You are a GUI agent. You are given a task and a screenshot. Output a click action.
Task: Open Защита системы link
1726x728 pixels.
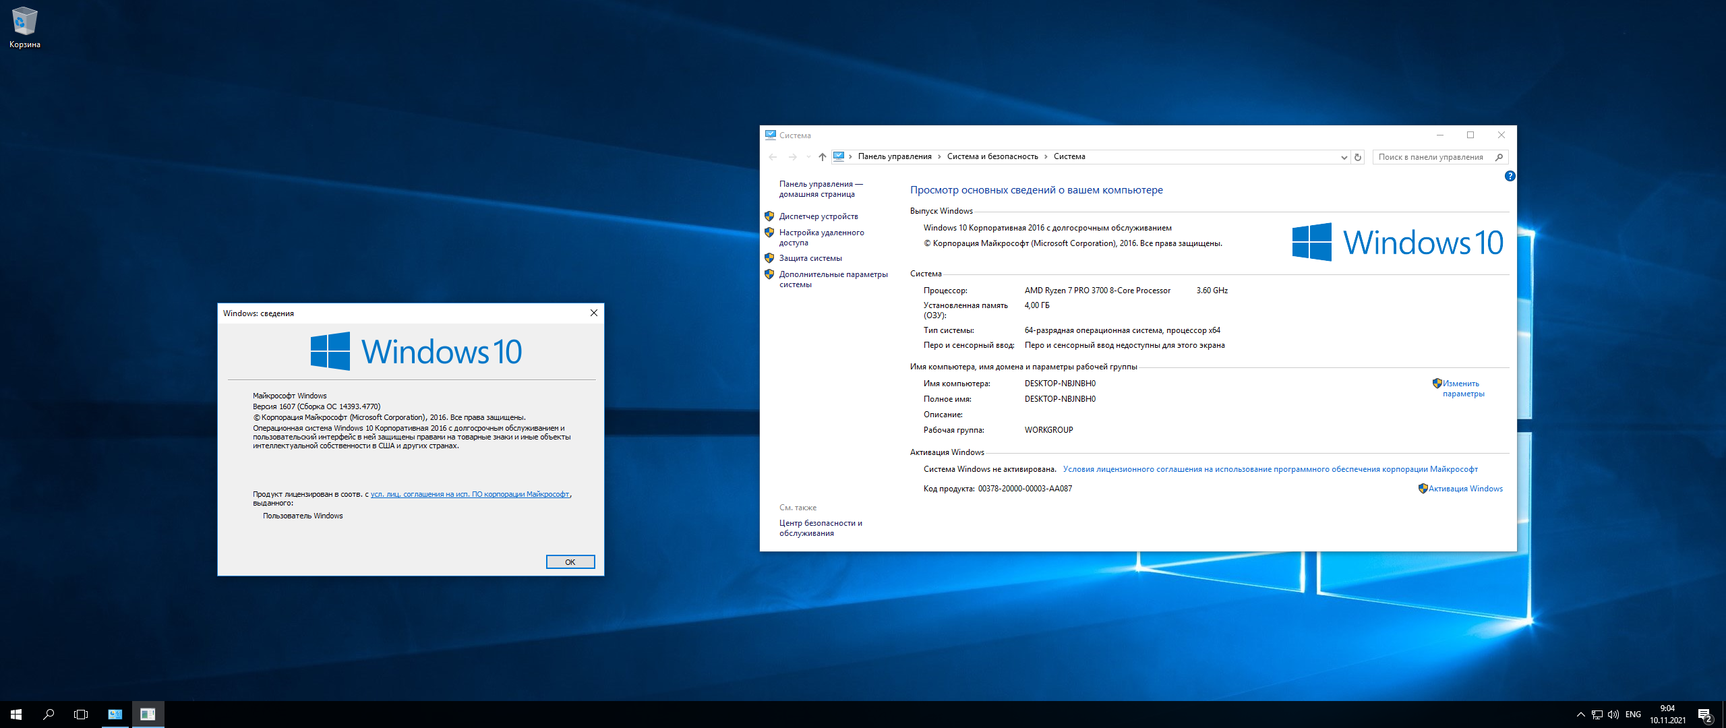tap(810, 258)
